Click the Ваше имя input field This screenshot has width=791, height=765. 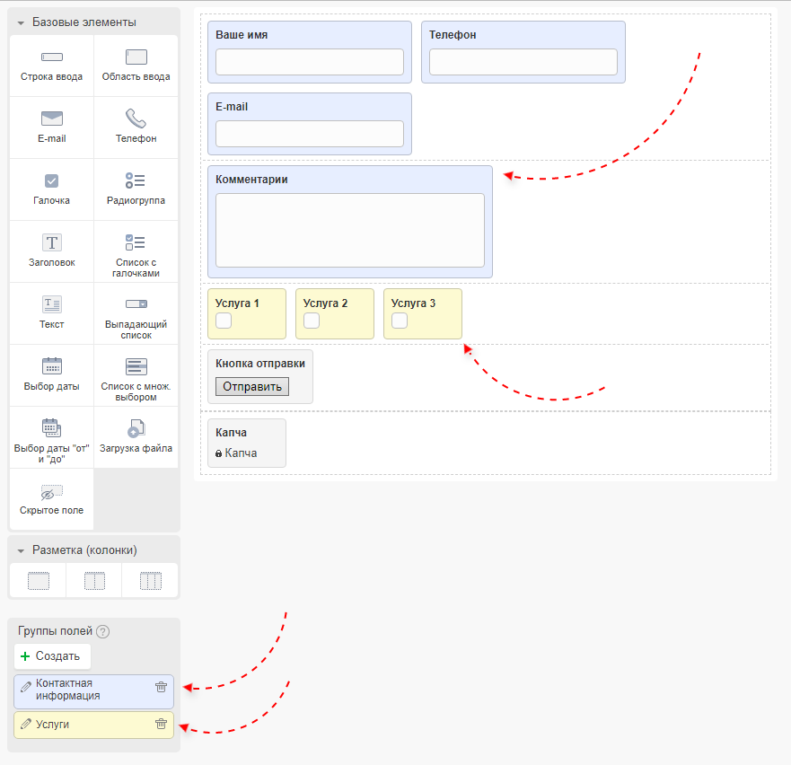point(310,62)
